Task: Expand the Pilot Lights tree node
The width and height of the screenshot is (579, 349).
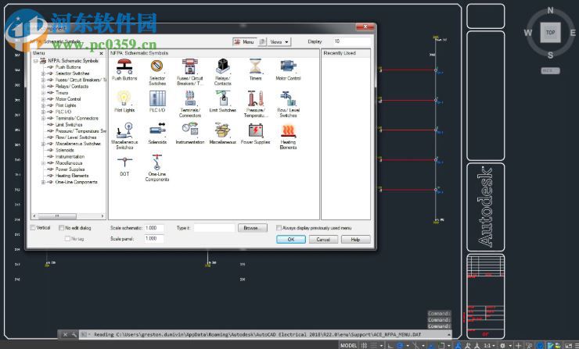Action: coord(43,105)
